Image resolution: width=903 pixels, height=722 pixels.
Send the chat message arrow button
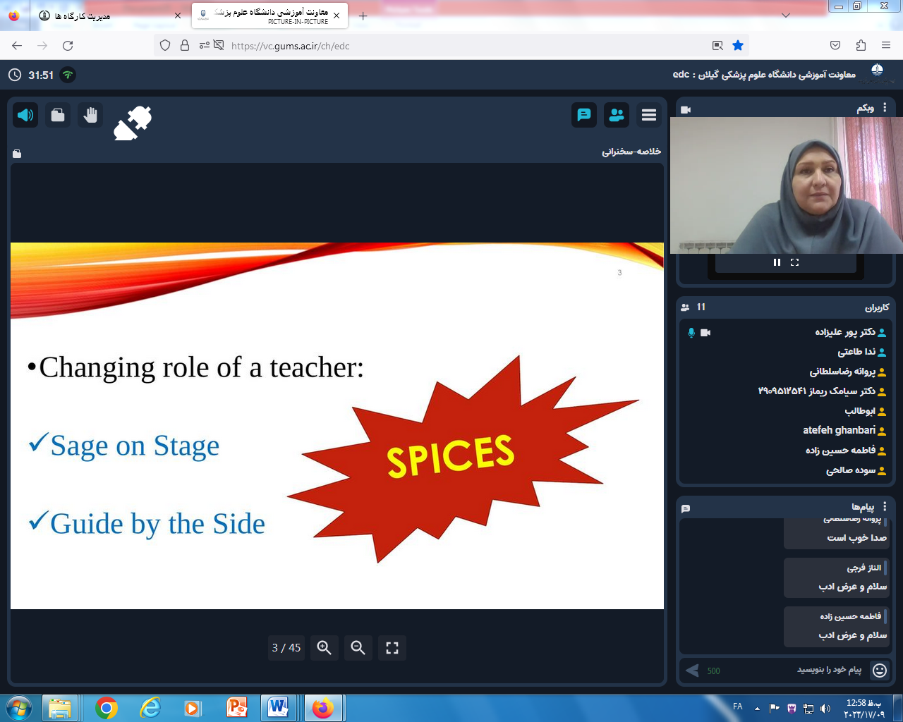(x=692, y=670)
